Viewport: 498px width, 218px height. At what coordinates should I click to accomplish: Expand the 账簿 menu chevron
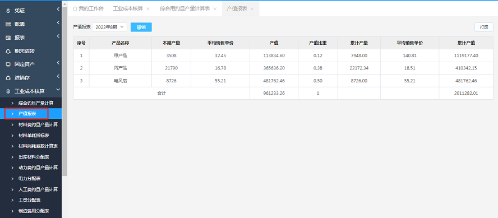(58, 23)
